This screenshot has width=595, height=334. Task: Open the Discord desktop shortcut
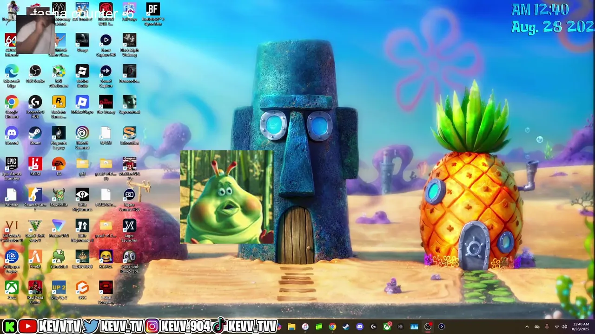[x=12, y=136]
